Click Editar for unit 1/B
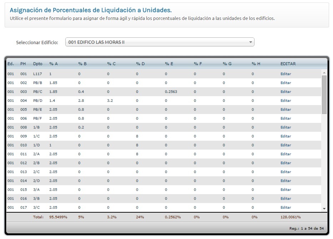Image resolution: width=333 pixels, height=239 pixels. point(286,128)
